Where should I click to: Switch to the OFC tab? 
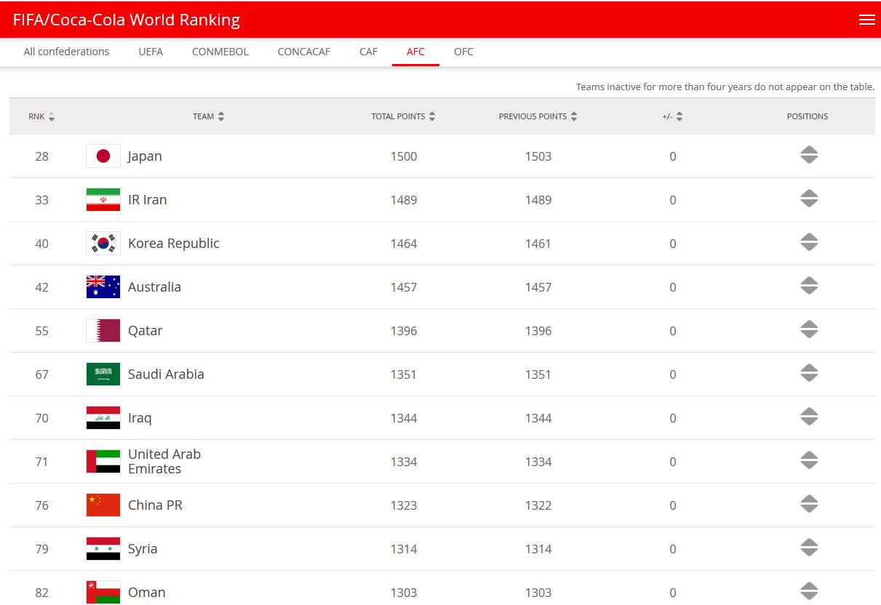(463, 52)
